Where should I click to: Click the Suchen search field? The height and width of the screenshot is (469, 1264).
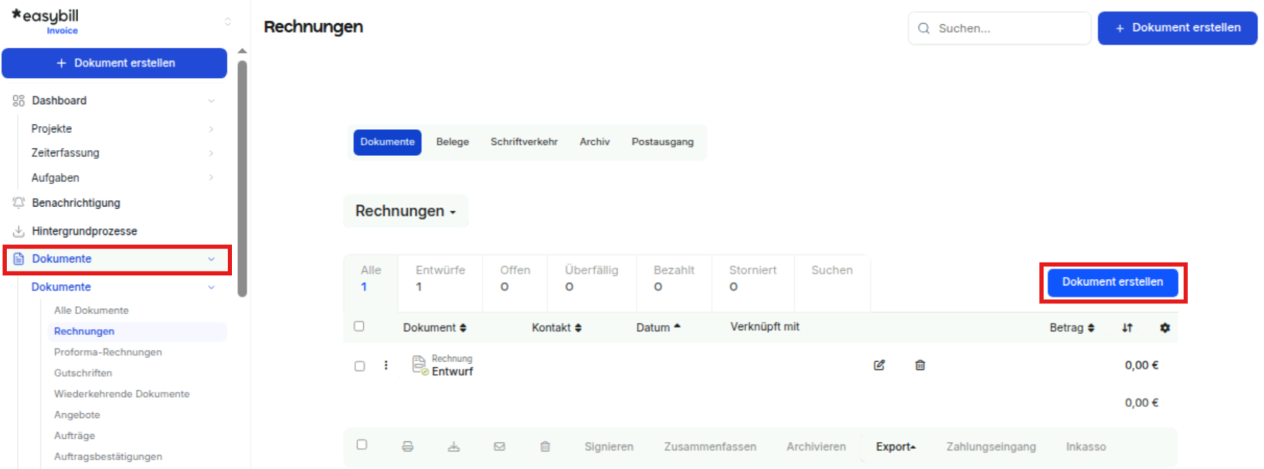click(x=1000, y=28)
